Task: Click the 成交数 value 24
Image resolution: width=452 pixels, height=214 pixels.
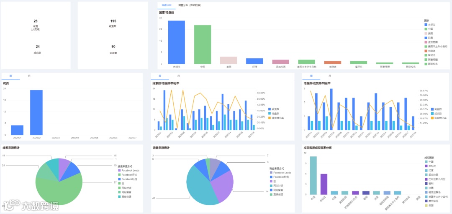Action: tap(38, 47)
